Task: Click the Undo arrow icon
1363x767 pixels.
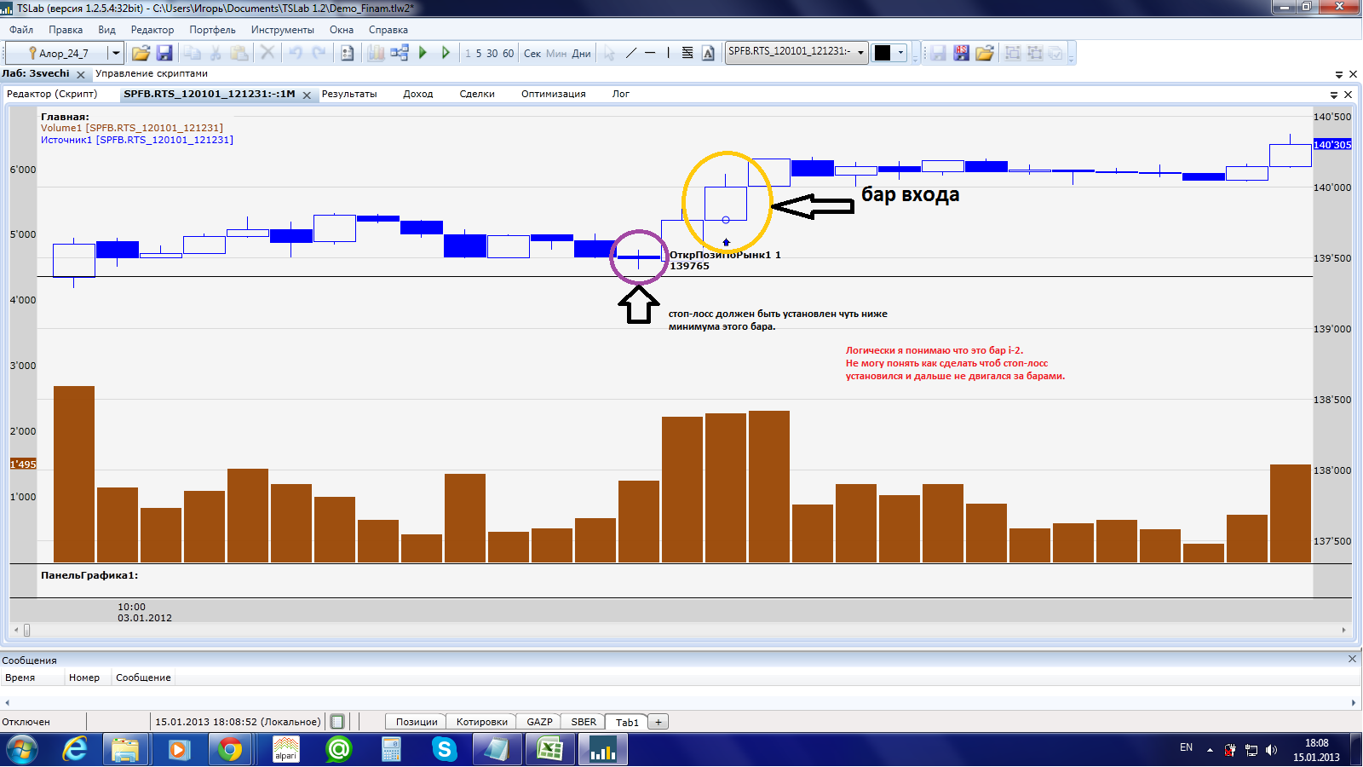Action: point(295,53)
